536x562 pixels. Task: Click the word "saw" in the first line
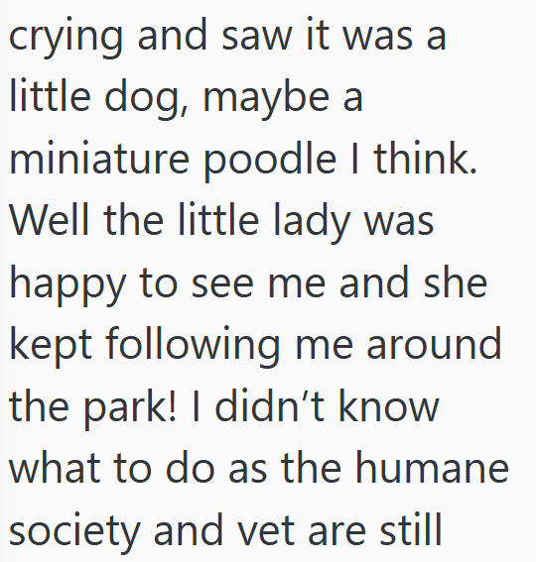[x=256, y=37]
